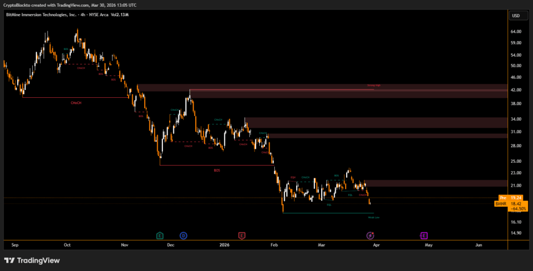Click the blue dividend D icon
The width and height of the screenshot is (533, 271).
coord(183,236)
